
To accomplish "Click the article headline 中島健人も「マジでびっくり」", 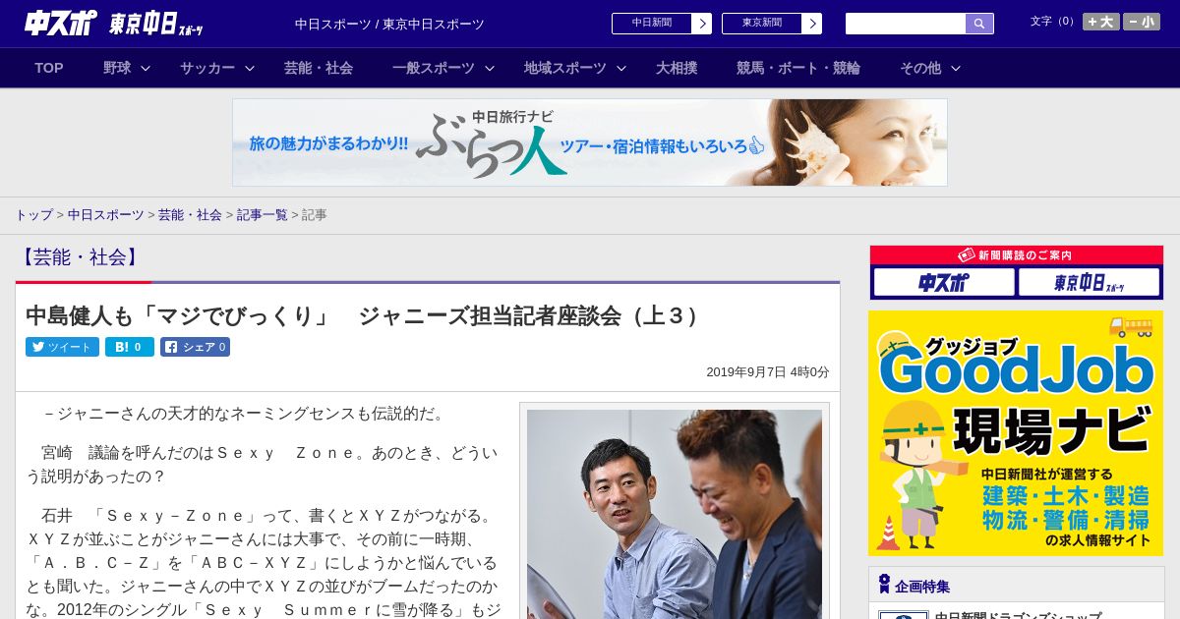I will (x=362, y=315).
